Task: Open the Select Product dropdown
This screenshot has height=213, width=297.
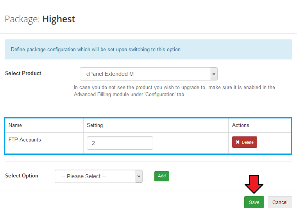Action: 148,74
